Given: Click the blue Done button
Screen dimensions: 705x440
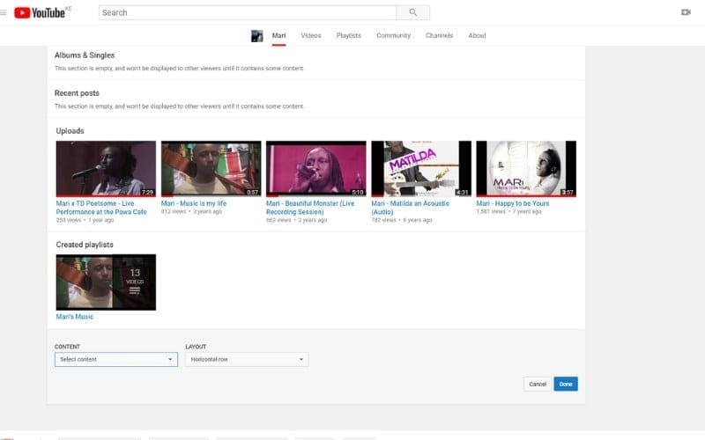Looking at the screenshot, I should point(566,384).
